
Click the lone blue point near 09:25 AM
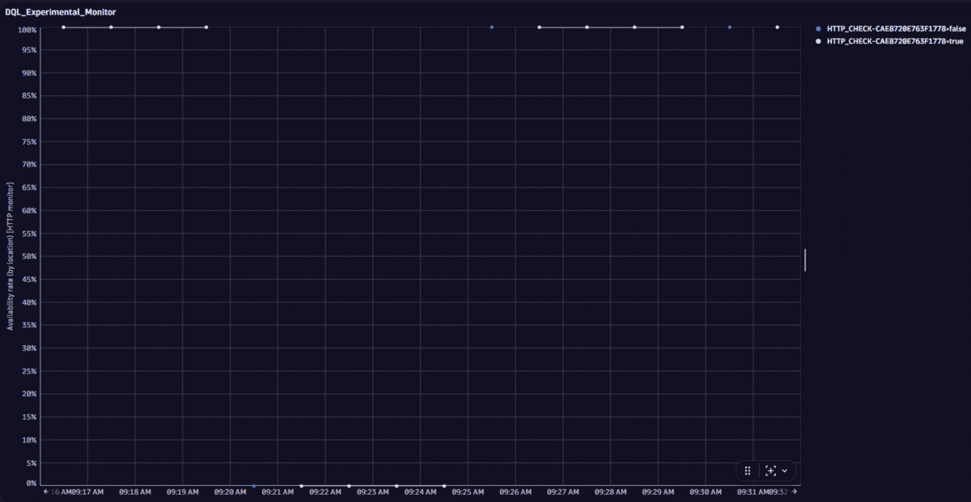[x=491, y=27]
